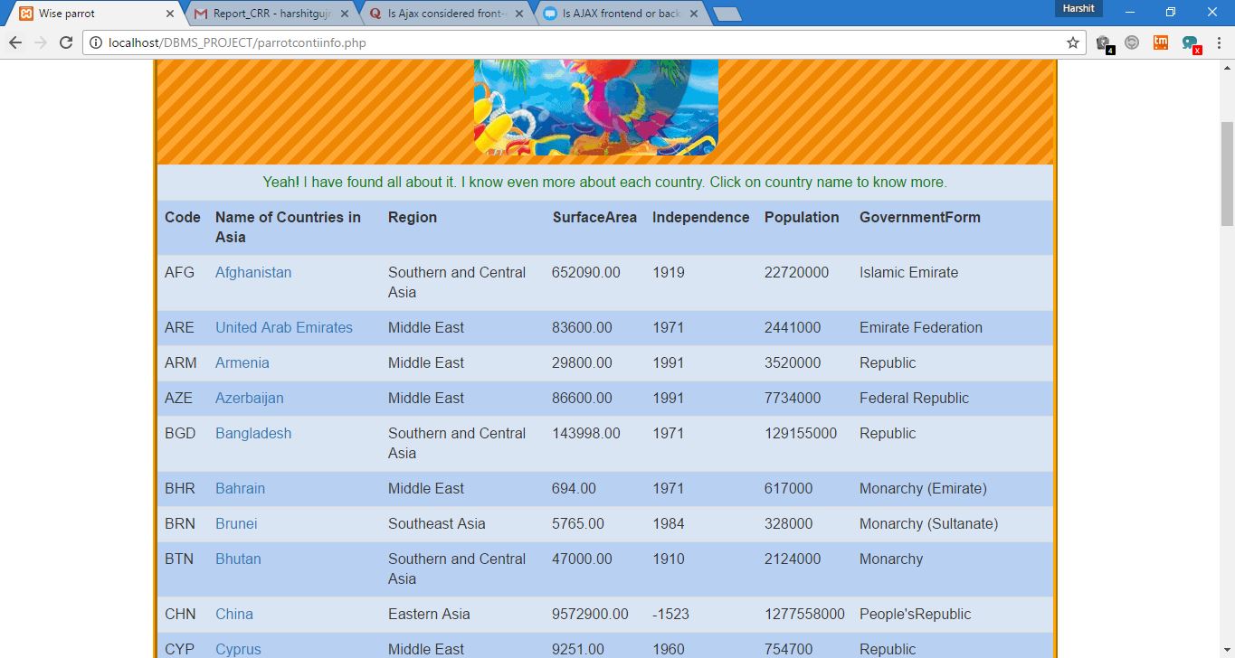The width and height of the screenshot is (1235, 658).
Task: Click population value 129155000
Action: pyautogui.click(x=801, y=433)
